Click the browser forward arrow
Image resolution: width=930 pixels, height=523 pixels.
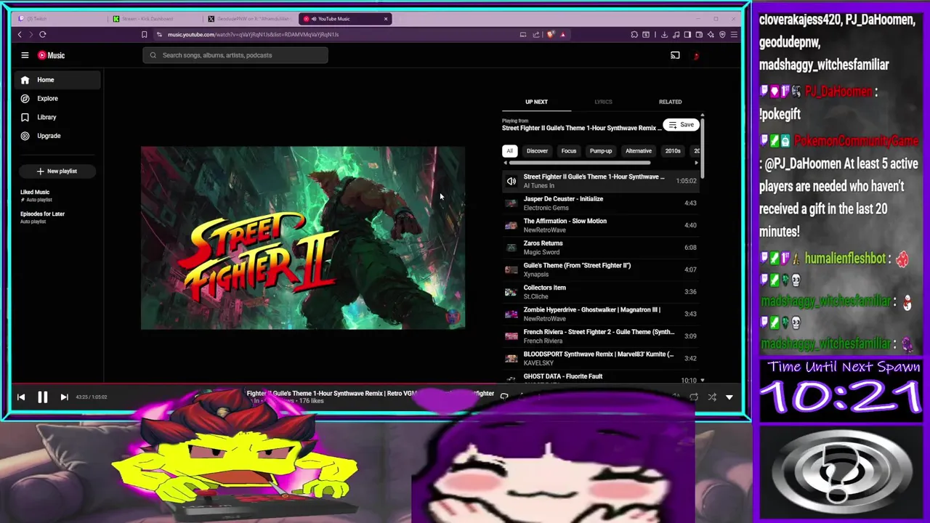coord(31,34)
